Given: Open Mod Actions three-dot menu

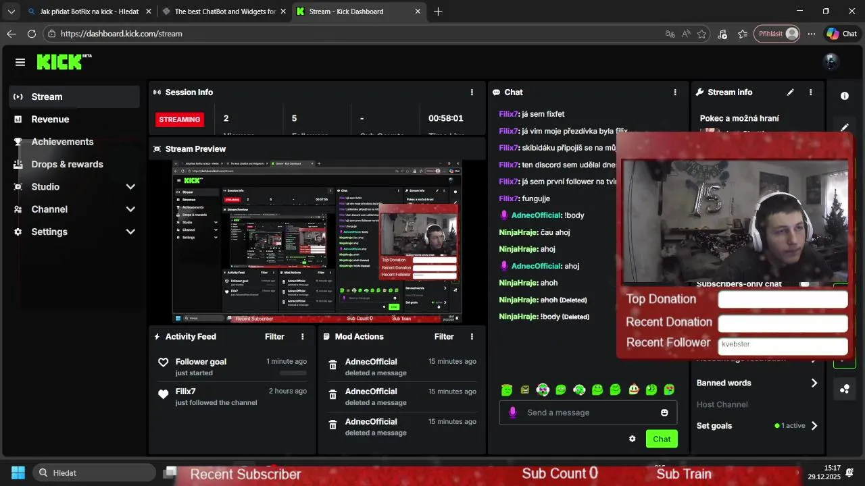Looking at the screenshot, I should [472, 337].
